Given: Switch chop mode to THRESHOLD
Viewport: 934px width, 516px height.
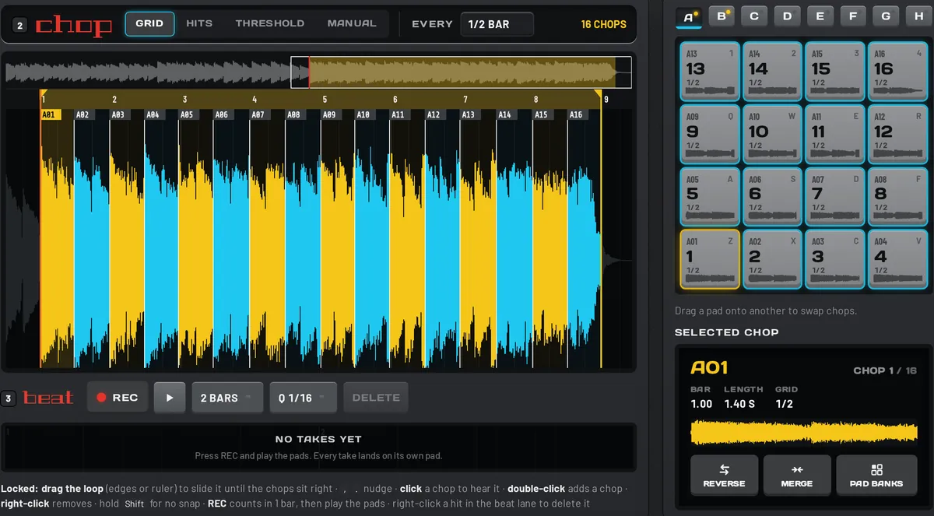Looking at the screenshot, I should [269, 23].
